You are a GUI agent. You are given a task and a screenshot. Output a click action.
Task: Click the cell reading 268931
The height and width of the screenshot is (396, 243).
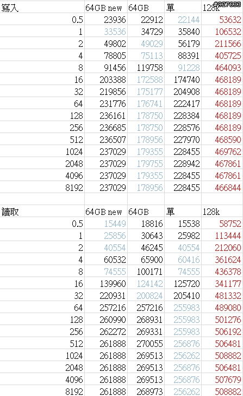coord(146,320)
